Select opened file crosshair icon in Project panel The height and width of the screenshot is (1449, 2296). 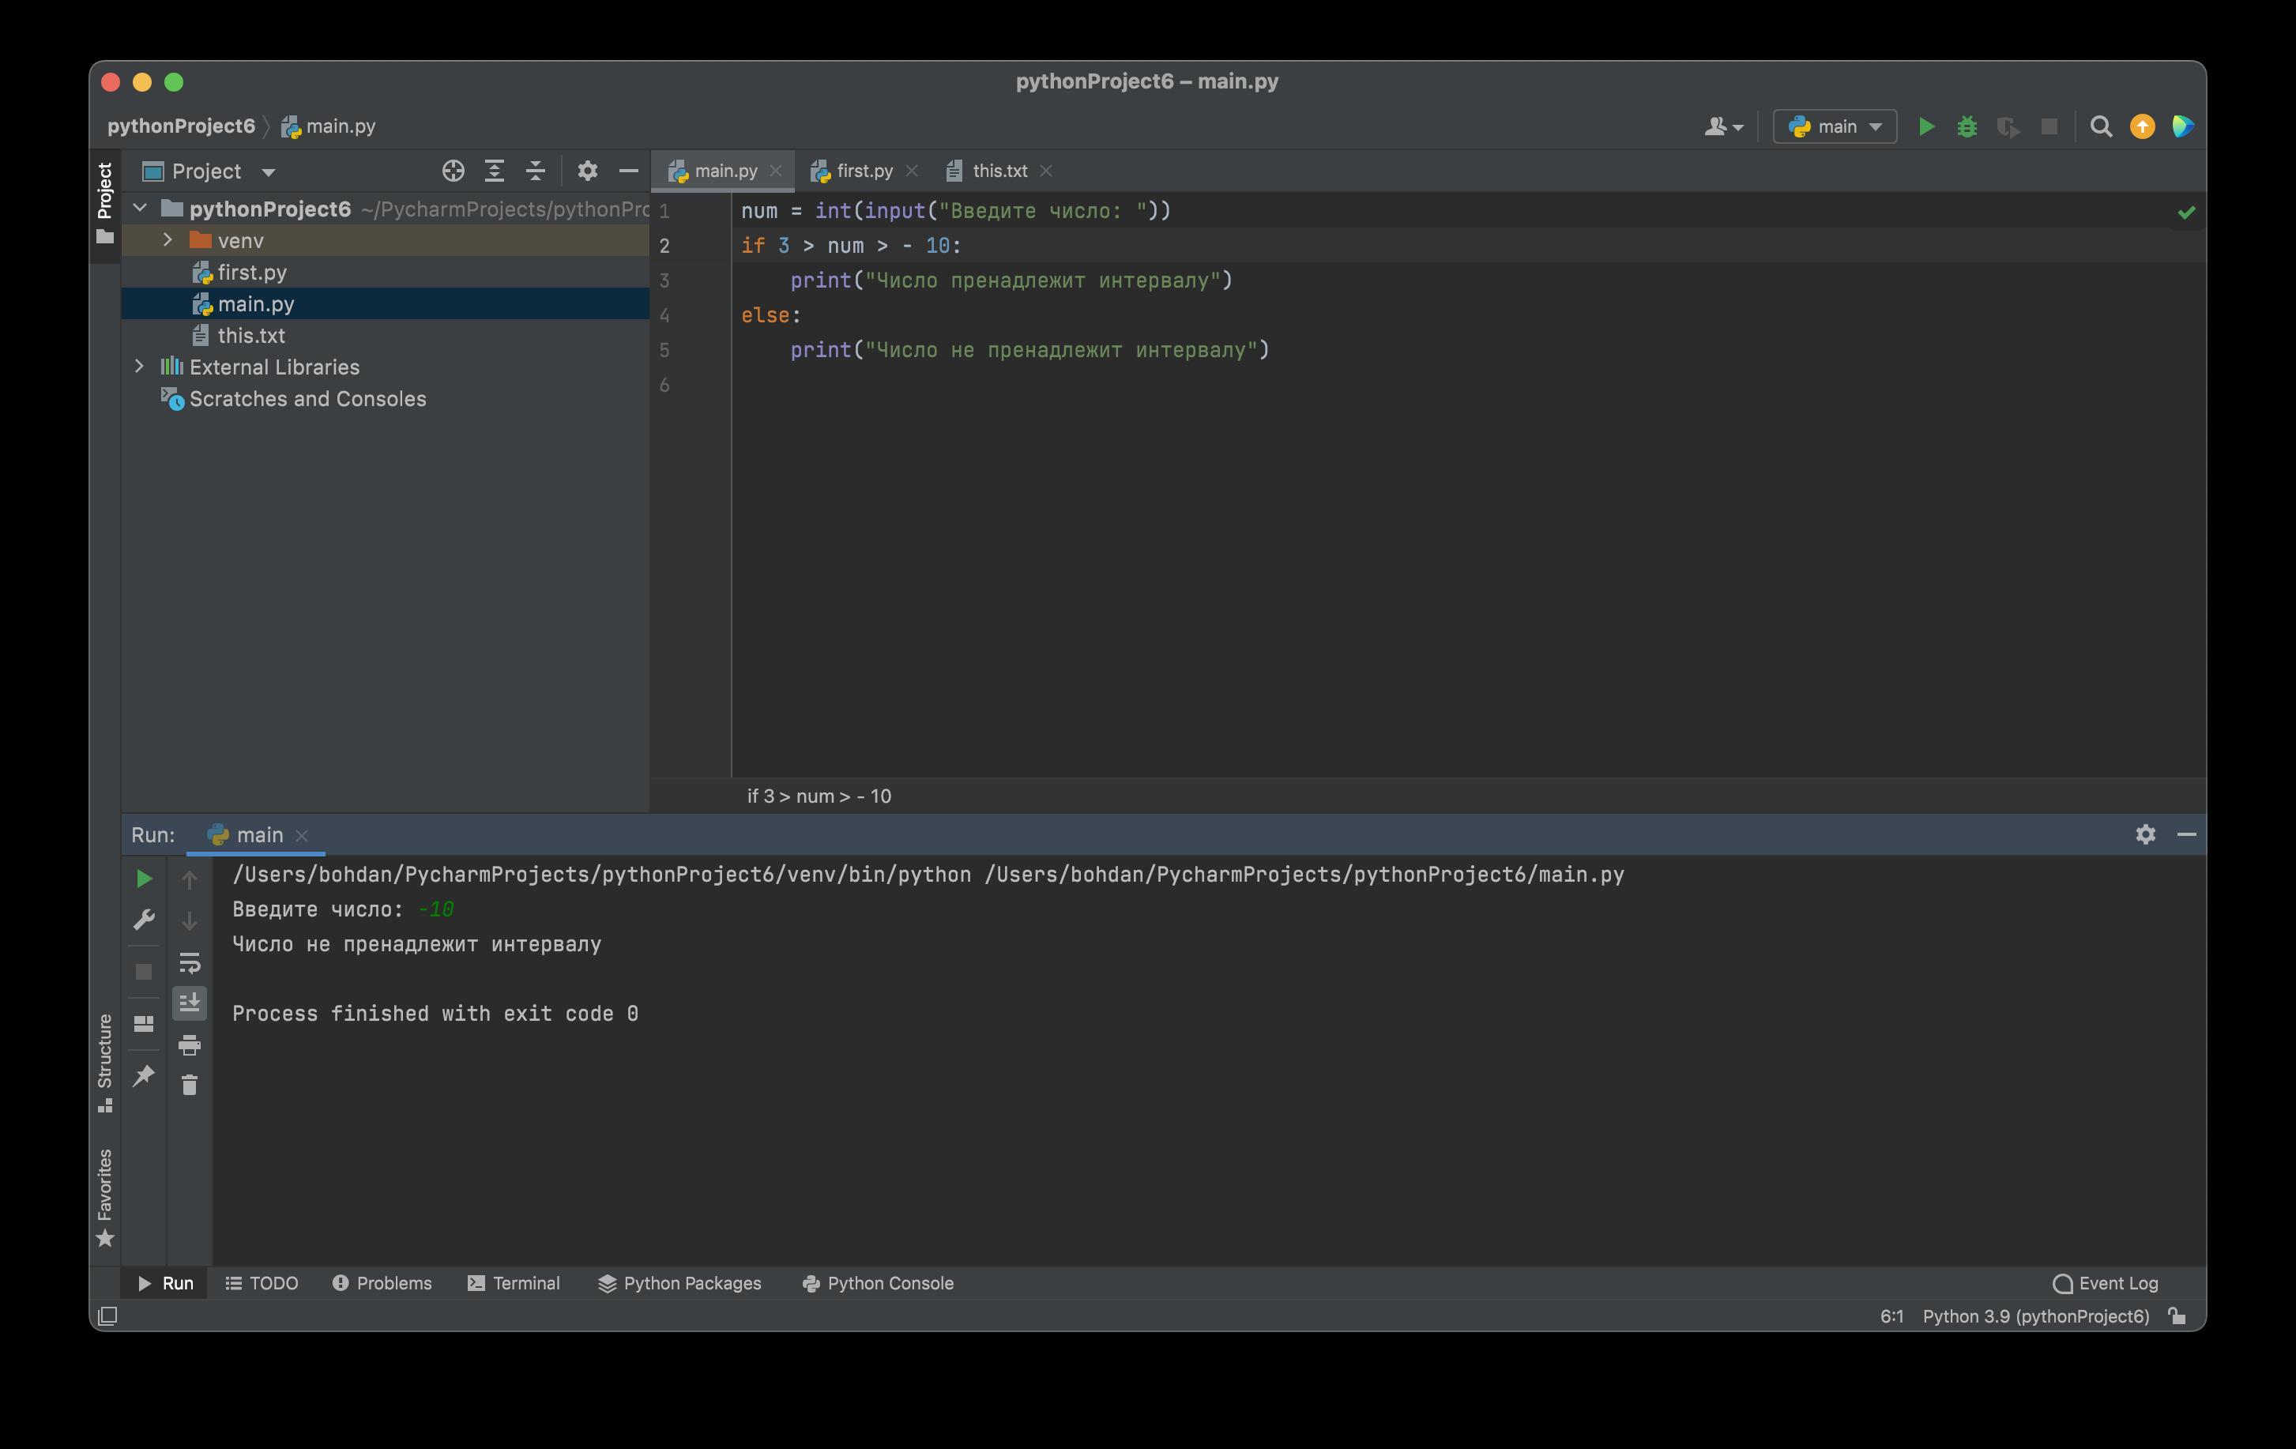pos(453,171)
